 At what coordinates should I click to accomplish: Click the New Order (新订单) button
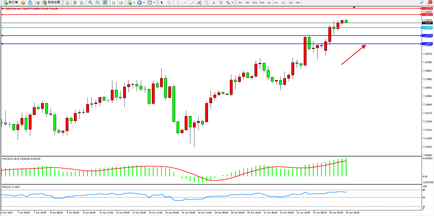point(11,3)
